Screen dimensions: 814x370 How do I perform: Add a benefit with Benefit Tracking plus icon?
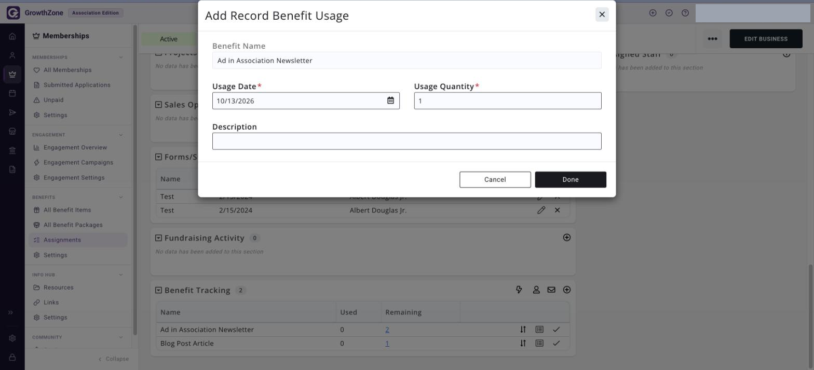tap(567, 290)
